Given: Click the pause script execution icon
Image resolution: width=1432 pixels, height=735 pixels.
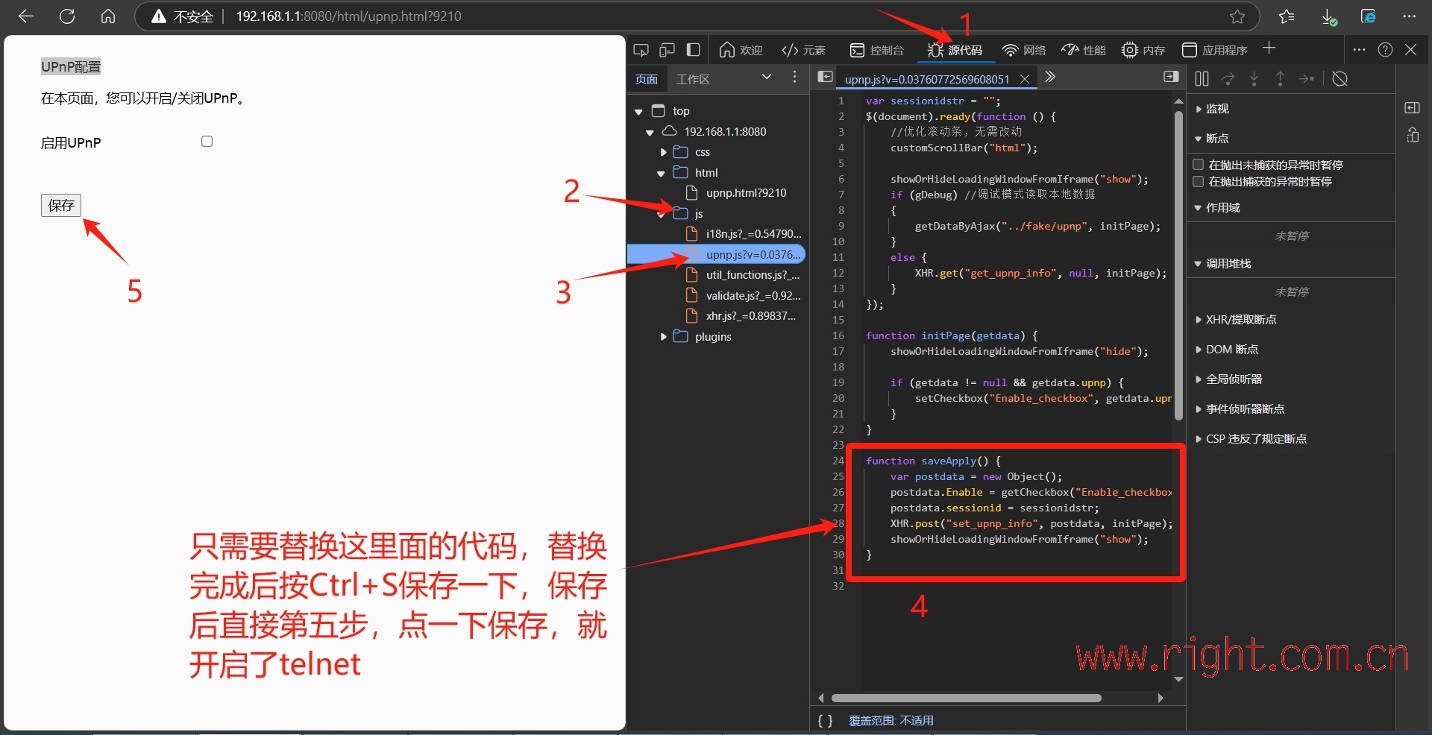Looking at the screenshot, I should [x=1202, y=79].
